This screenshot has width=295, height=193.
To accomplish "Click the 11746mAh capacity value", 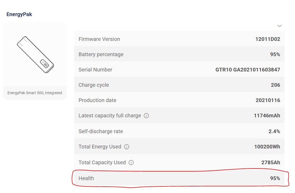I will coord(267,115).
